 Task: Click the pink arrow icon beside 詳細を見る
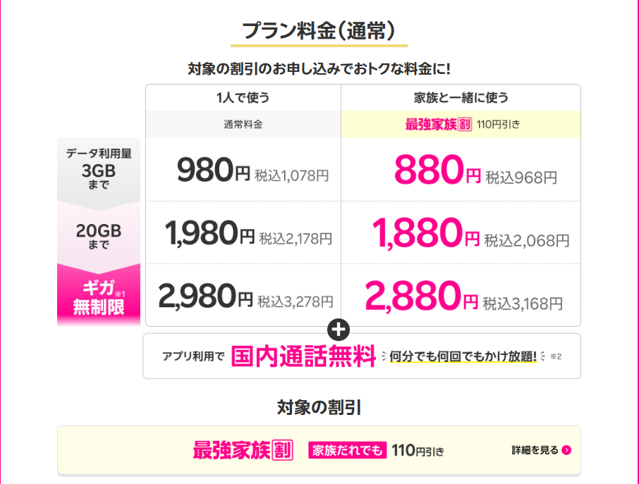click(567, 450)
